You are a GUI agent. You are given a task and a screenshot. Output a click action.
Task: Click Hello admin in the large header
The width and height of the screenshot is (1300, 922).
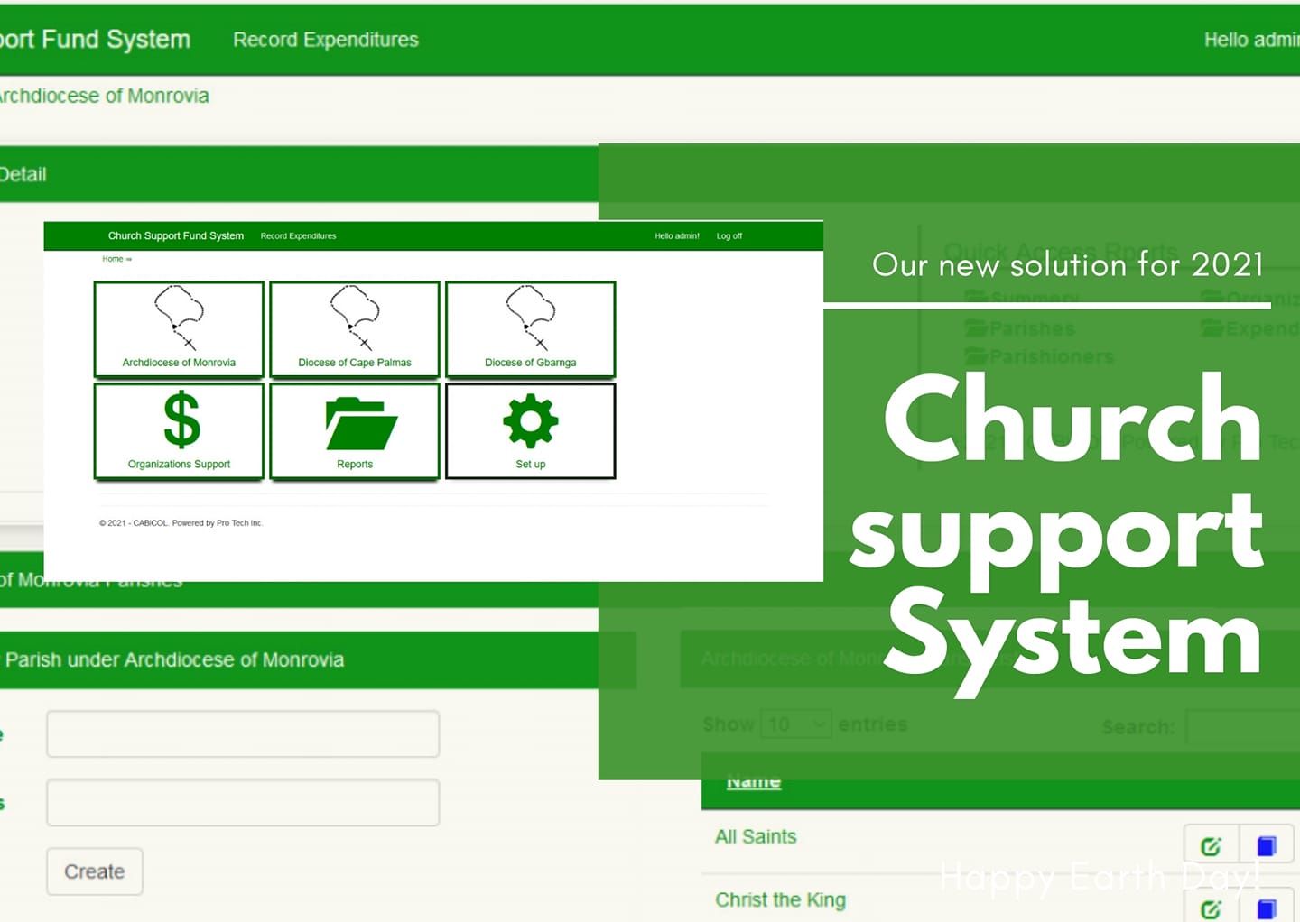(x=1251, y=40)
